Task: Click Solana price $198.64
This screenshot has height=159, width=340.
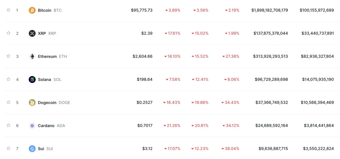Action: [x=145, y=79]
